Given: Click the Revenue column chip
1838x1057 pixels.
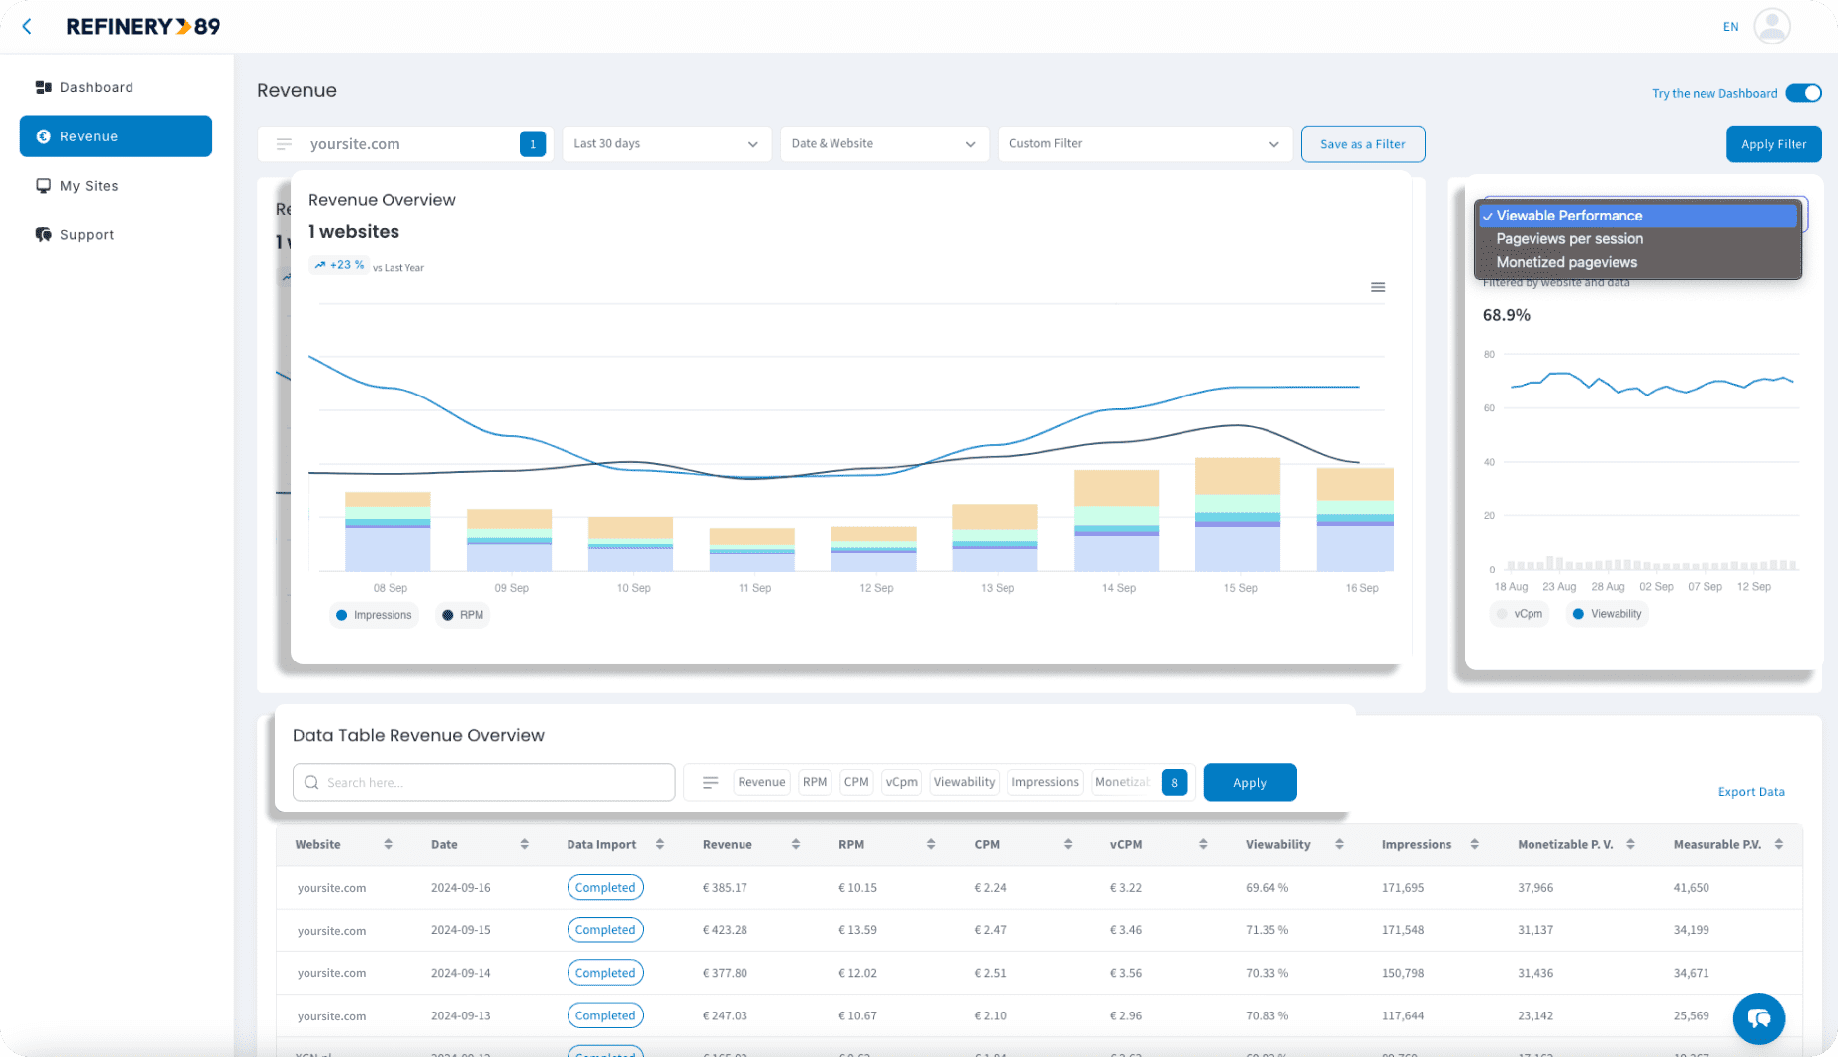Looking at the screenshot, I should [761, 782].
